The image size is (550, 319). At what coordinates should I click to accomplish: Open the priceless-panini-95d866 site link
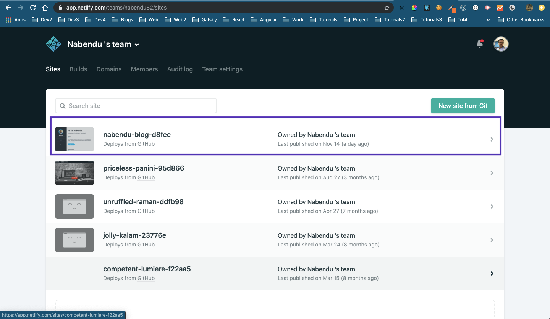pos(144,168)
